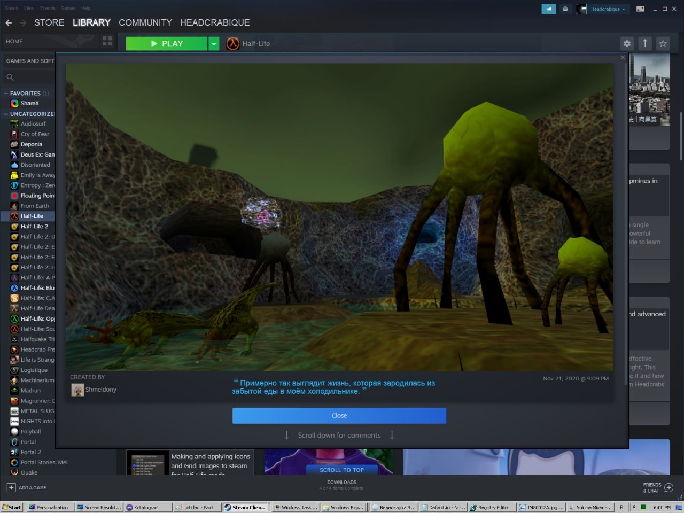Image resolution: width=684 pixels, height=513 pixels.
Task: Open Volume Mixer taskbar window
Action: point(590,507)
